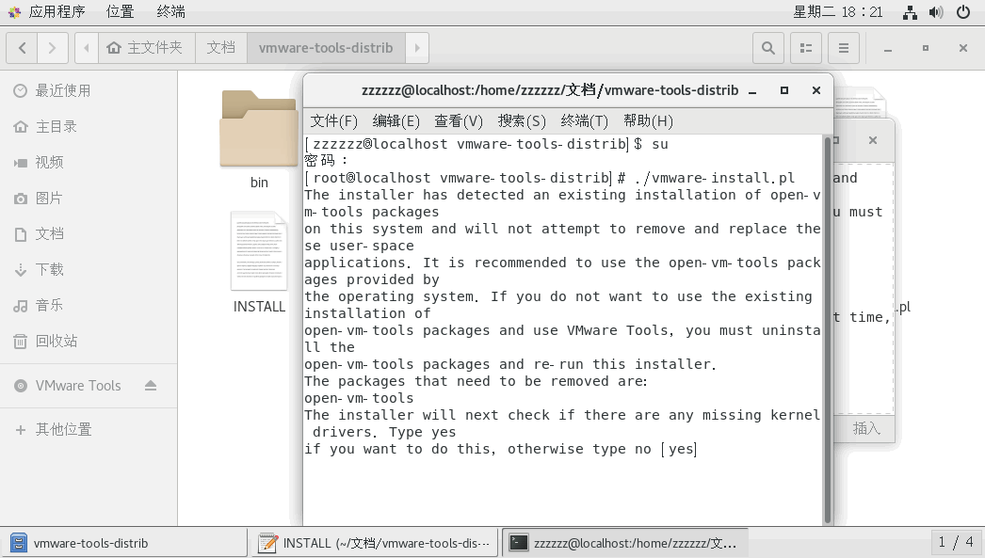Minimize the terminal window

pyautogui.click(x=752, y=91)
